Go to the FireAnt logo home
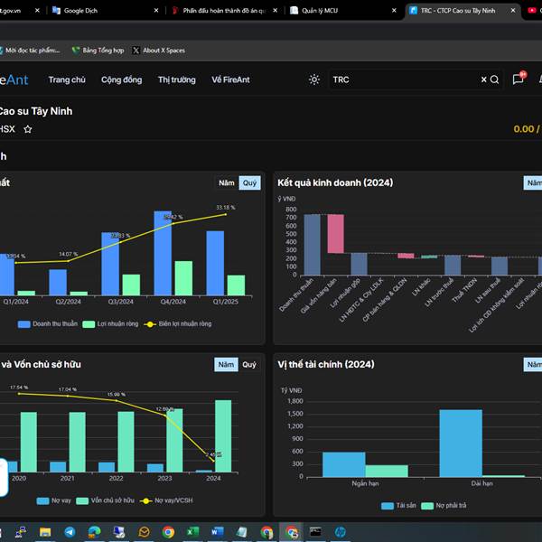The image size is (542, 542). (x=14, y=79)
